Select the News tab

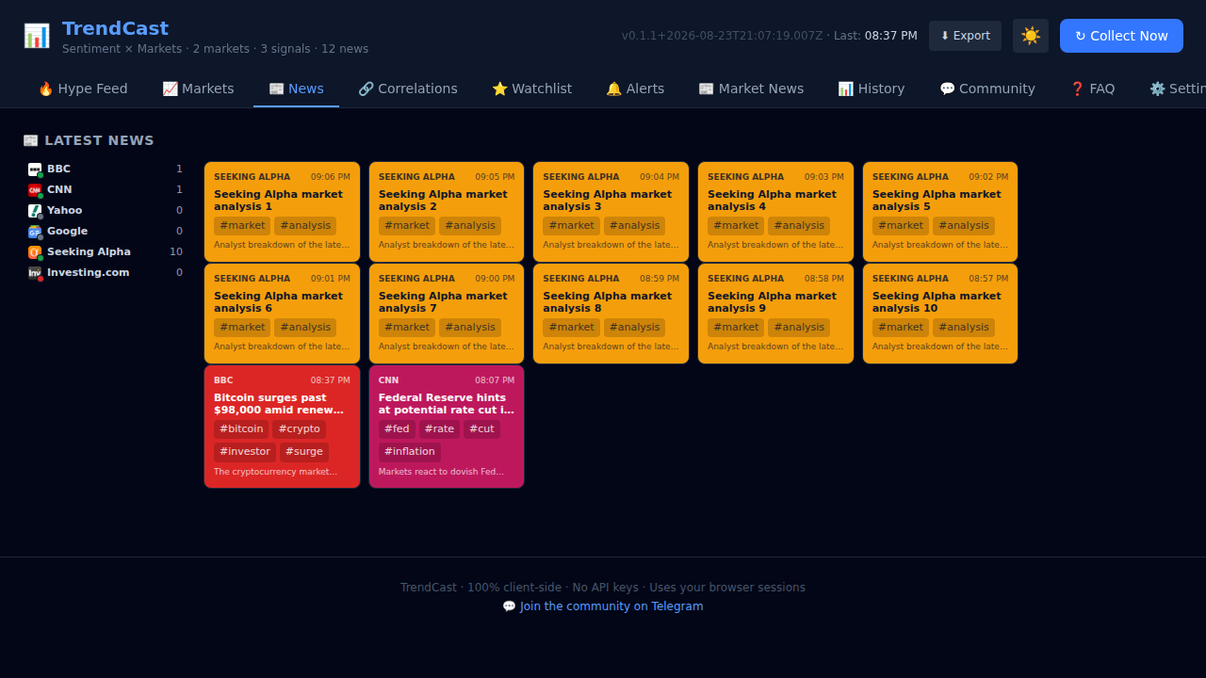296,89
